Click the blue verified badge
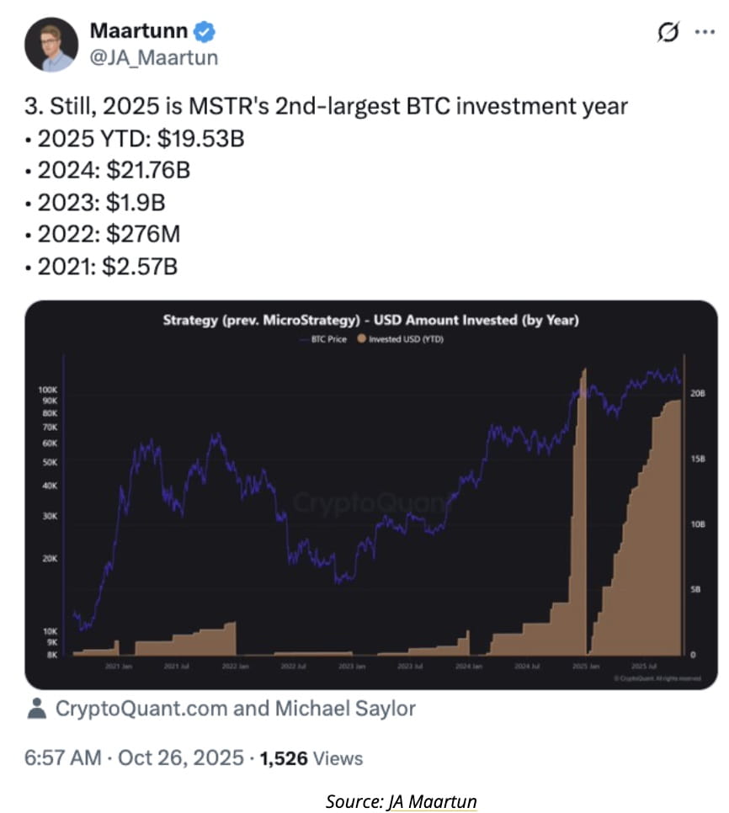The width and height of the screenshot is (729, 813). pyautogui.click(x=205, y=33)
